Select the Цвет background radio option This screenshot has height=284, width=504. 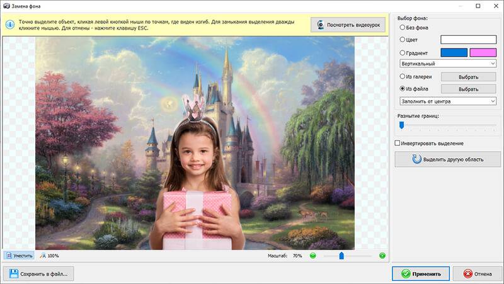tap(403, 40)
